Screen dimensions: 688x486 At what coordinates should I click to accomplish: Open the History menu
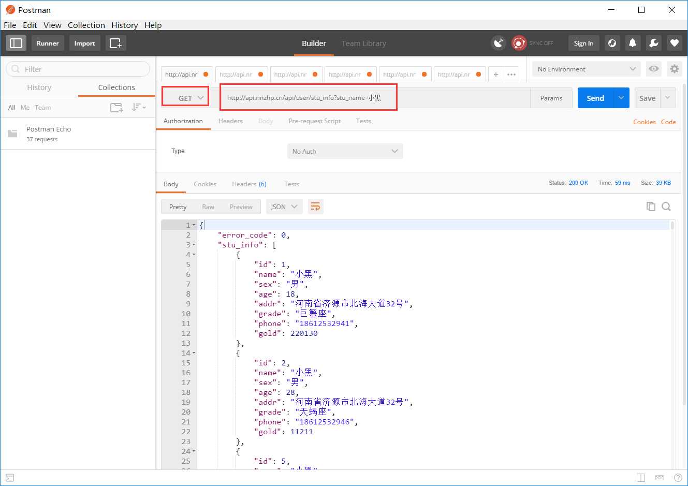tap(125, 25)
